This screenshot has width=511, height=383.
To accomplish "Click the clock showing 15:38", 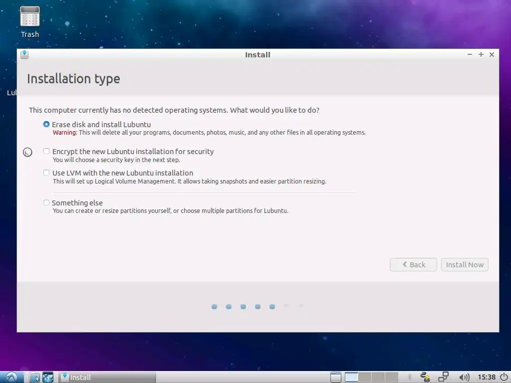I will (486, 377).
